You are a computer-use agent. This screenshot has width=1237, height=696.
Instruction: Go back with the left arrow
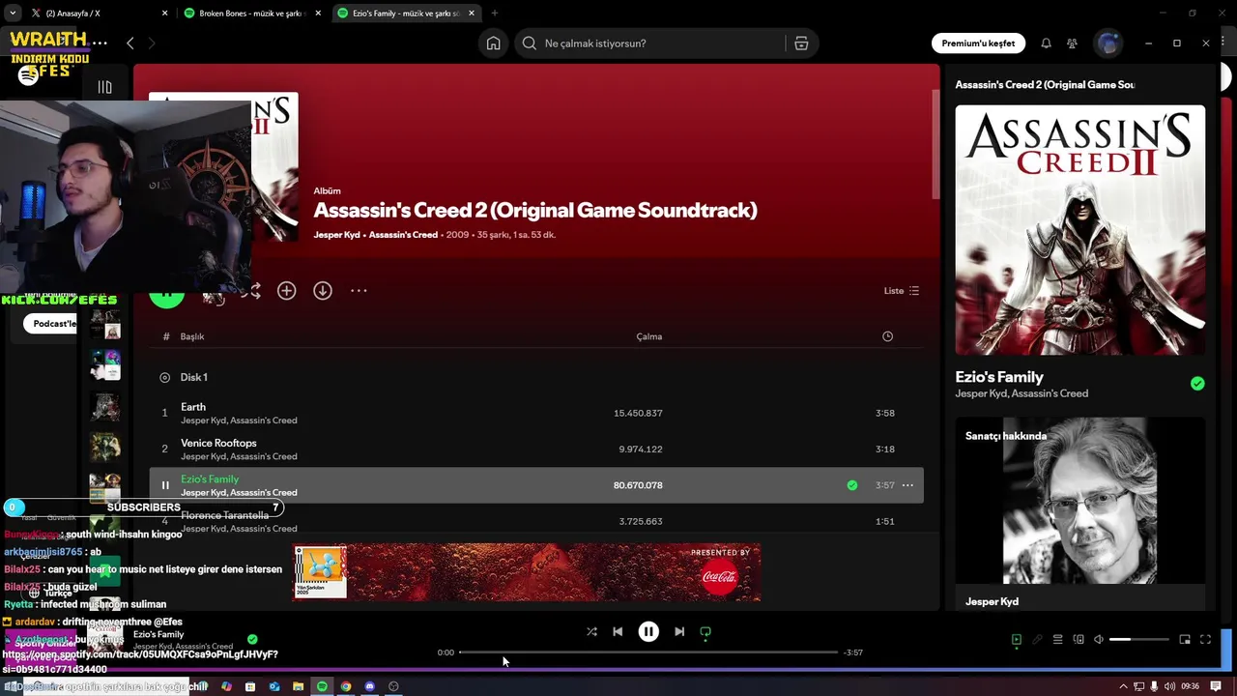click(x=130, y=43)
